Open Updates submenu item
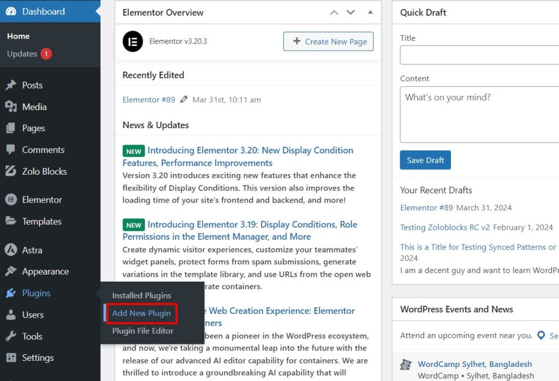 coord(22,54)
